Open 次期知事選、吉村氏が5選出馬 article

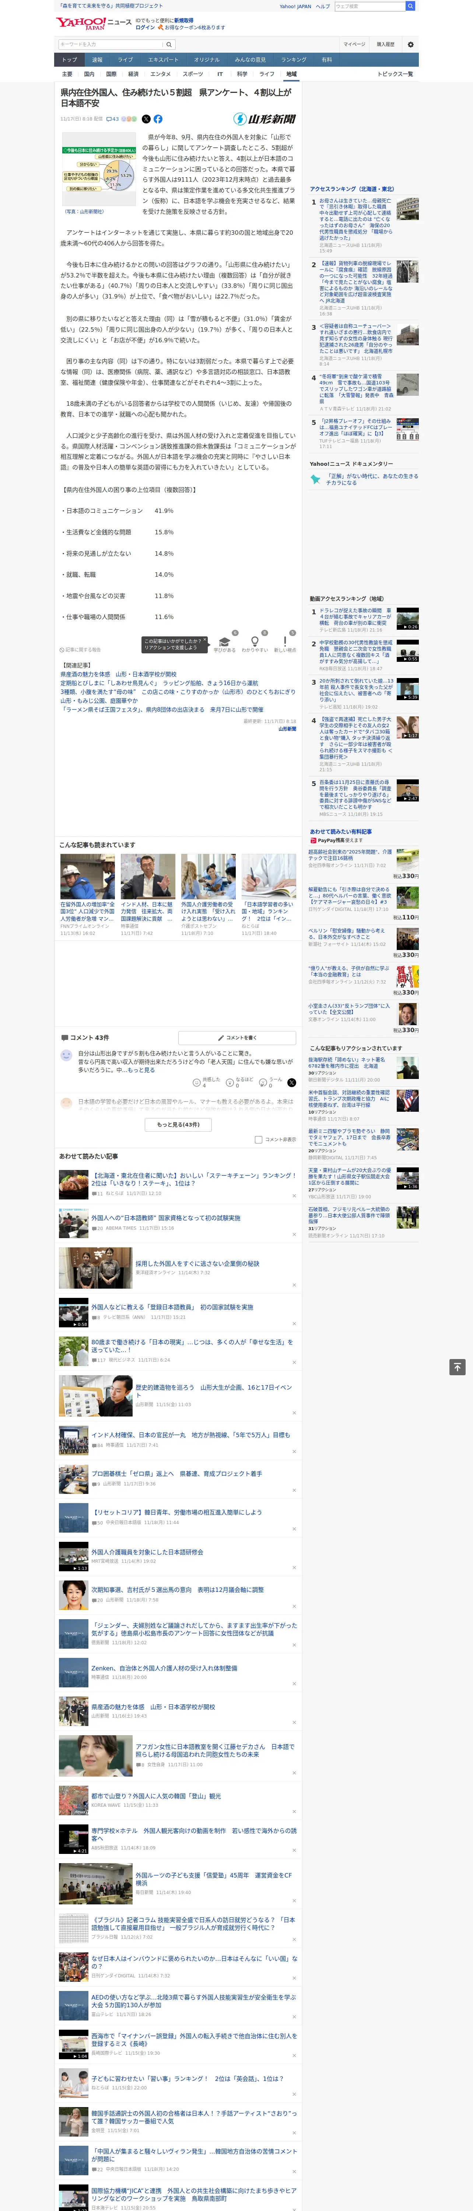tap(178, 1590)
